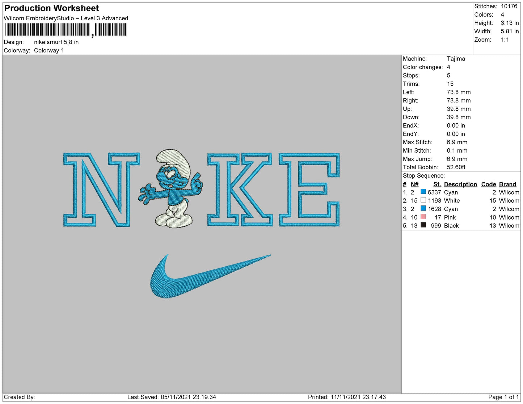This screenshot has height=404, width=523.
Task: Click the embroidered letter E
Action: tap(309, 190)
